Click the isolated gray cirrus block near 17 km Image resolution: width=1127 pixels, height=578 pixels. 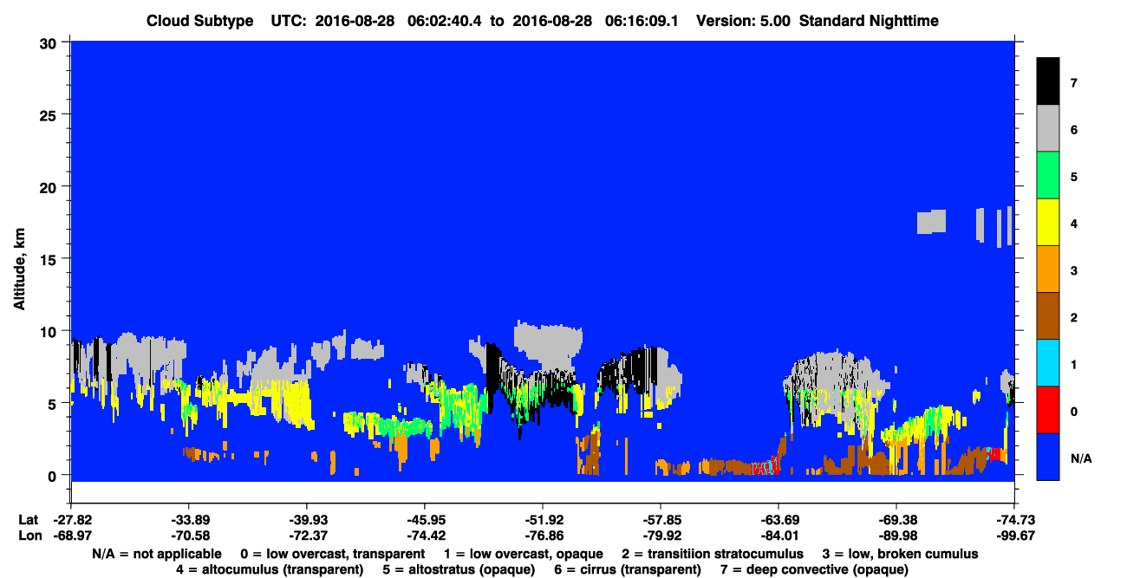click(x=932, y=222)
